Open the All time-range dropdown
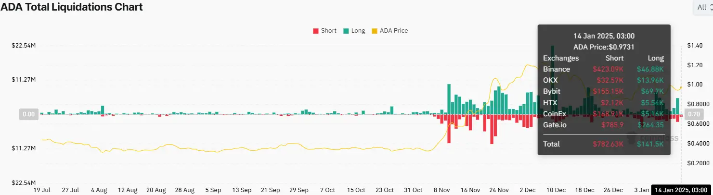Screen dimensions: 713x195 701,7
